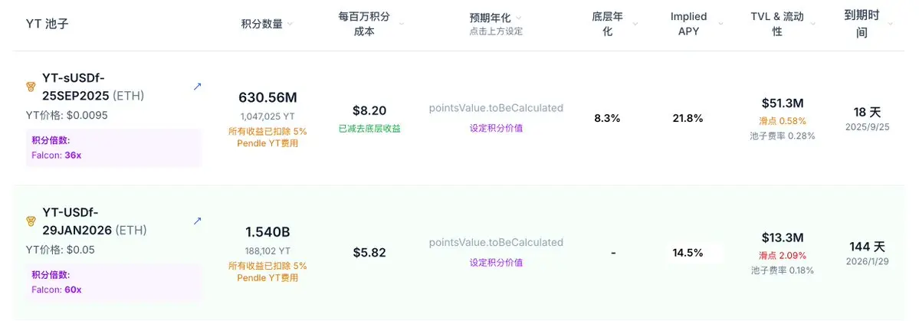The image size is (919, 321).
Task: Open external link arrow for YT-sUSDf-25SEP2025
Action: tap(198, 87)
